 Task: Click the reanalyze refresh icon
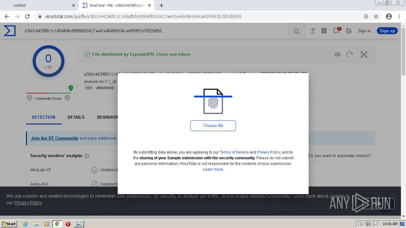pyautogui.click(x=350, y=54)
